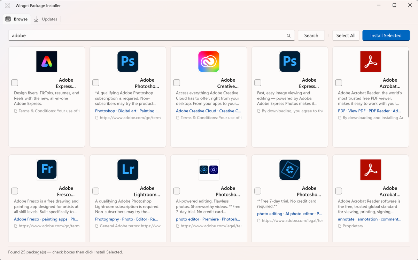418x260 pixels.
Task: Check the Adobe Fresco package checkbox
Action: click(x=15, y=191)
